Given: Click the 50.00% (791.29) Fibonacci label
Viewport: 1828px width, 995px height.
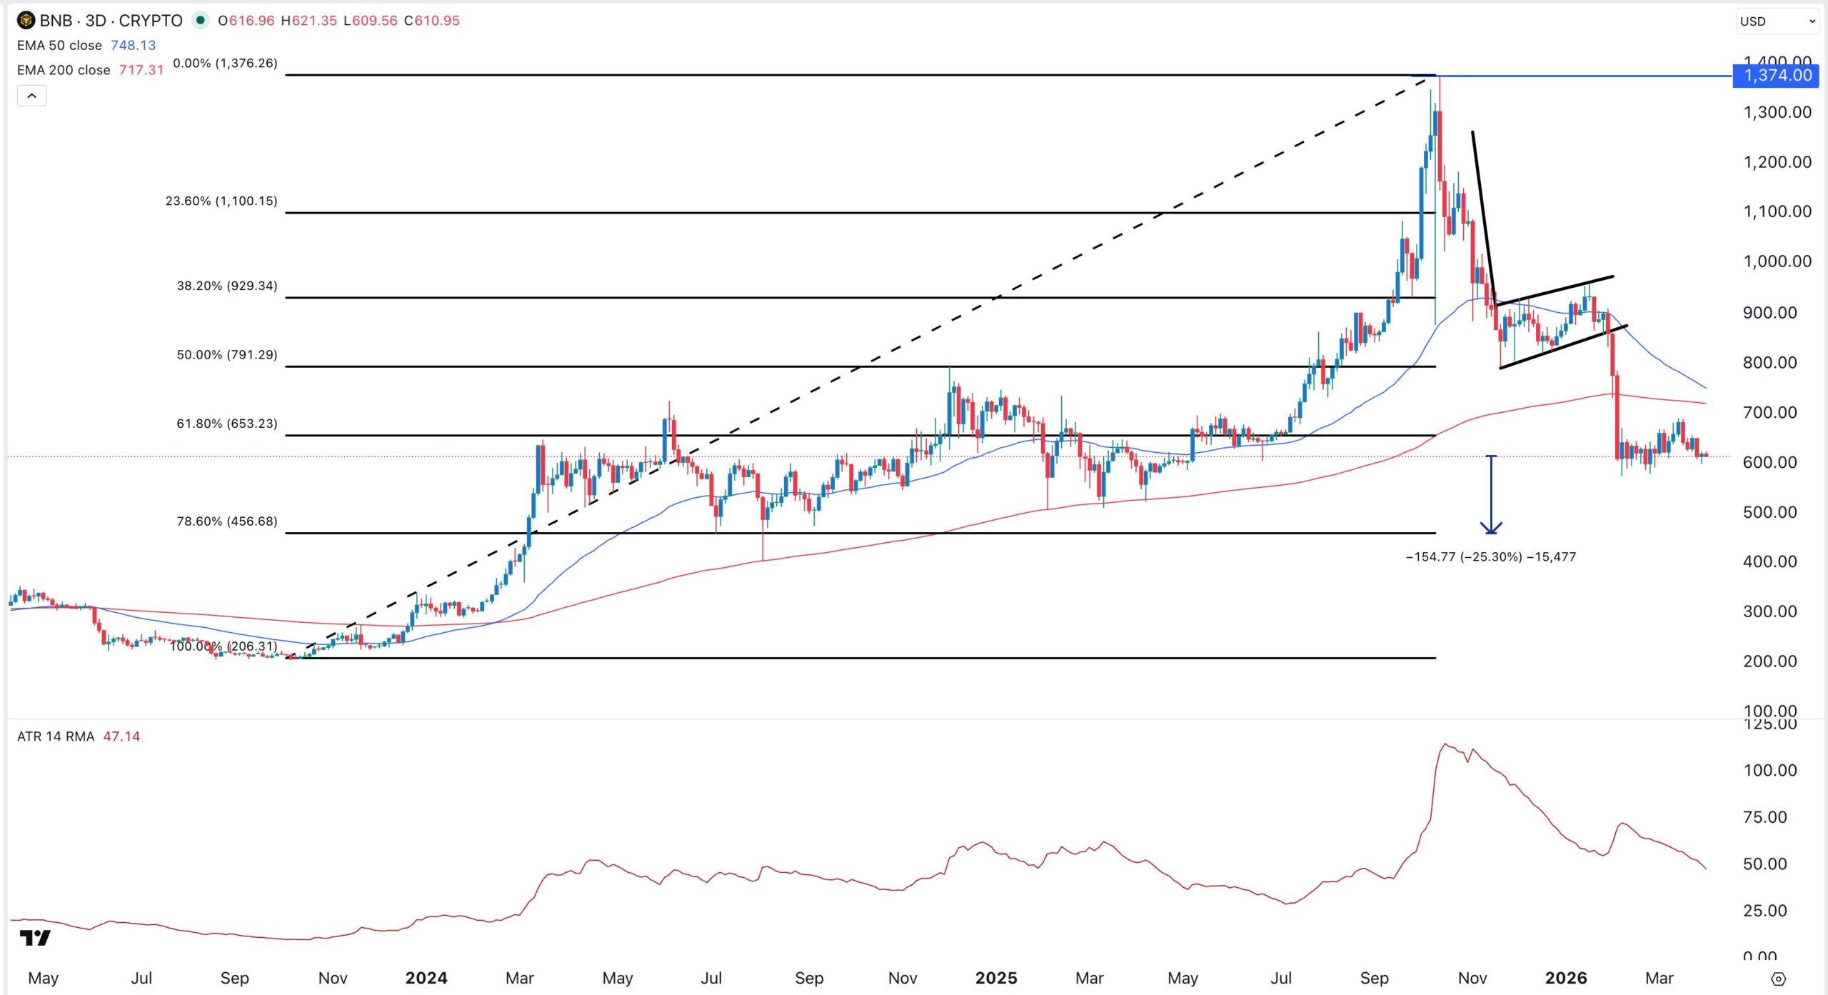Looking at the screenshot, I should click(x=227, y=355).
